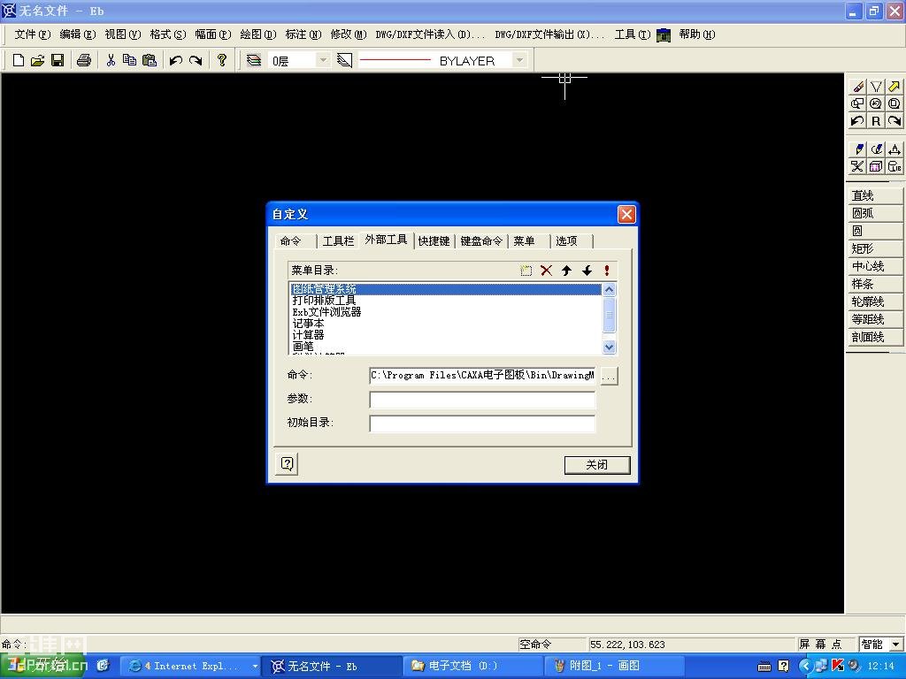906x679 pixels.
Task: Open a file with the folder icon
Action: pos(37,60)
